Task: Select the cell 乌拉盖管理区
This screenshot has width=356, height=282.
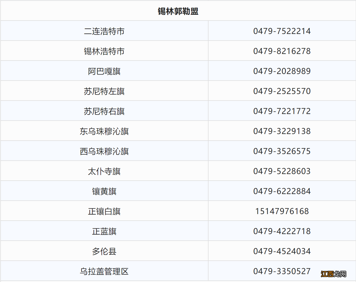Action: coord(104,271)
